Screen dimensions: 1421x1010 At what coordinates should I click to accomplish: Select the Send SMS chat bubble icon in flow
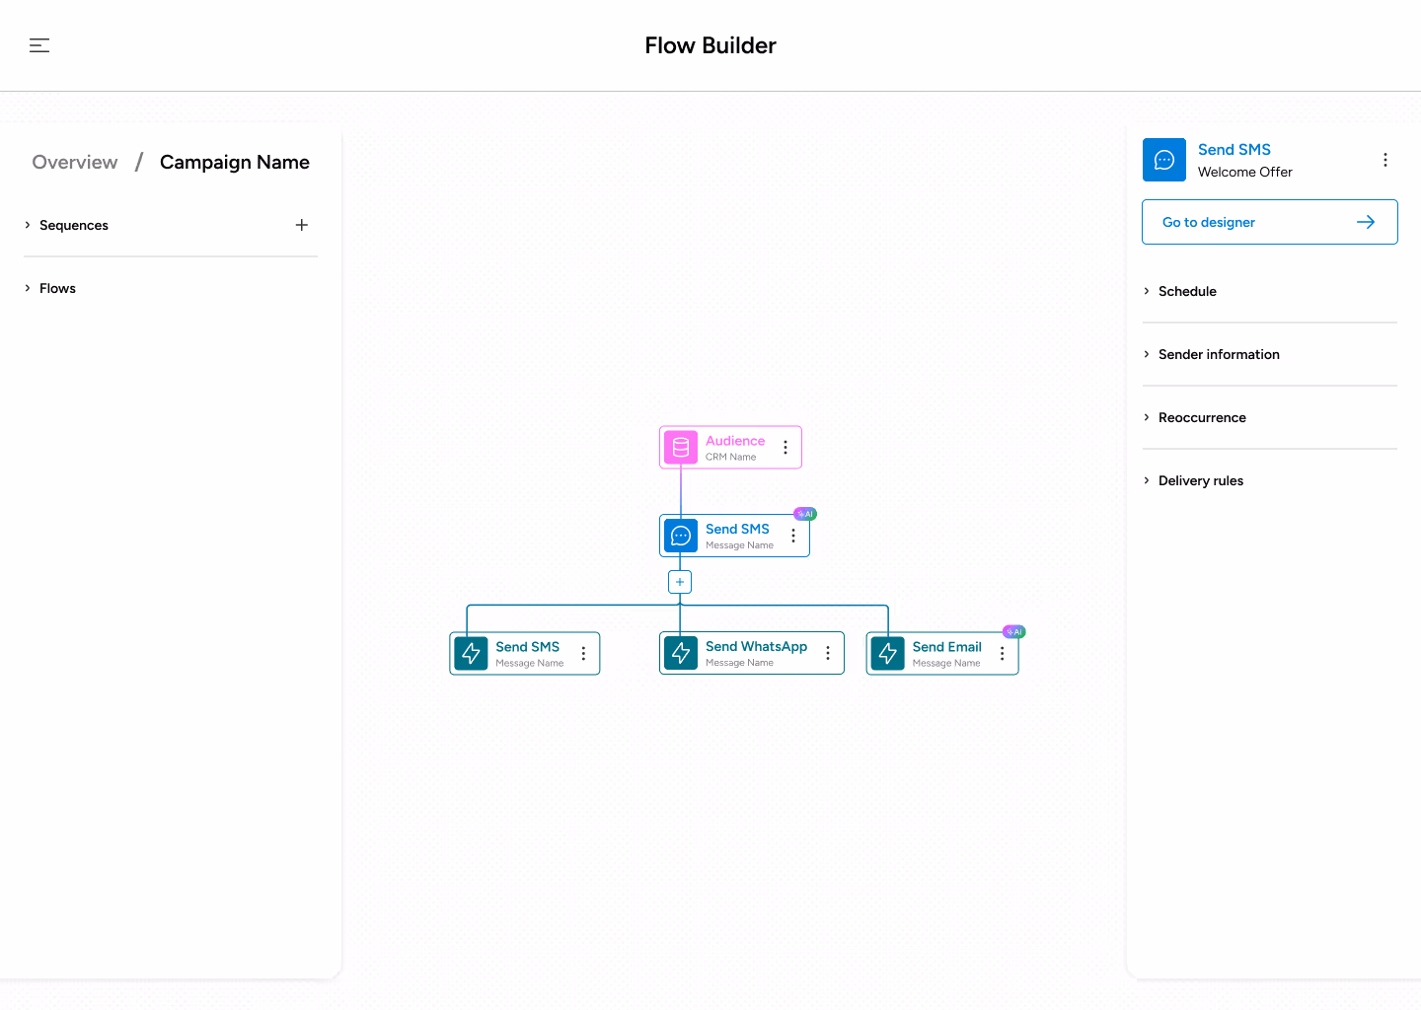pos(680,535)
